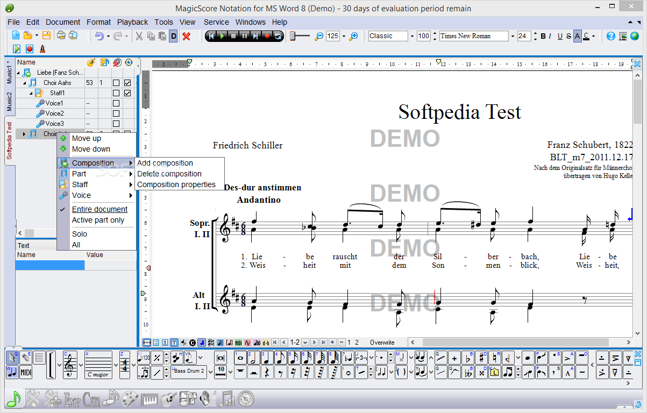Select Solo in the context menu
The width and height of the screenshot is (647, 413).
click(x=80, y=234)
